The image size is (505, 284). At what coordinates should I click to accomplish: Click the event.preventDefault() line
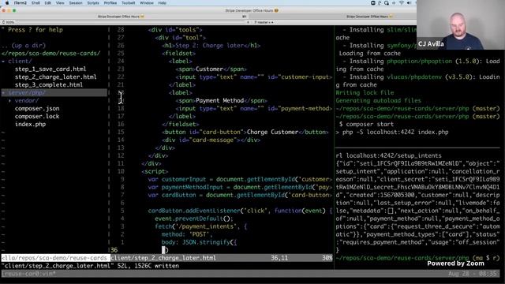coord(193,219)
